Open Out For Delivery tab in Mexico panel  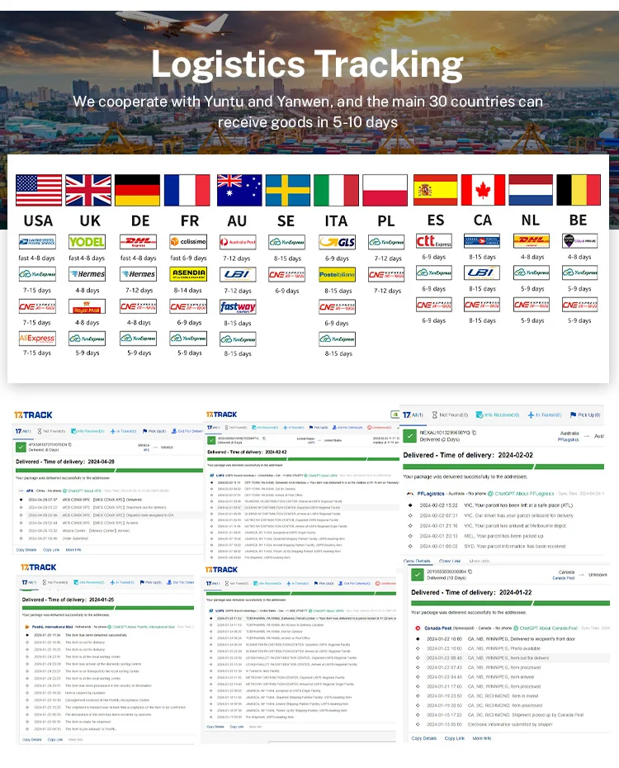(187, 431)
